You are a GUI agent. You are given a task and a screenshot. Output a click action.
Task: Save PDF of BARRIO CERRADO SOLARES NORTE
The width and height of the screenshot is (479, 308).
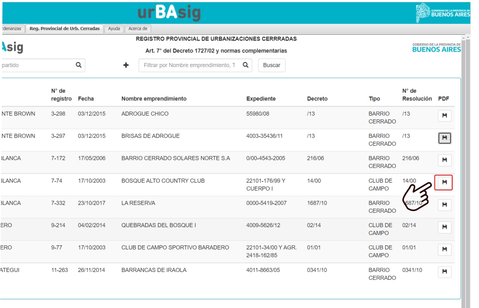tap(444, 160)
